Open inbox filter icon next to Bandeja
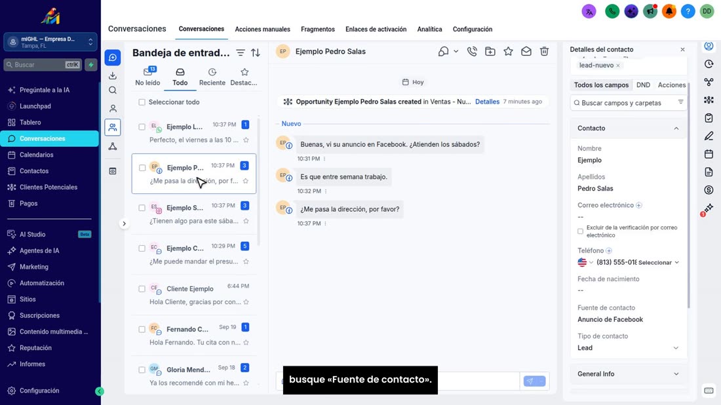This screenshot has width=721, height=405. pyautogui.click(x=241, y=53)
